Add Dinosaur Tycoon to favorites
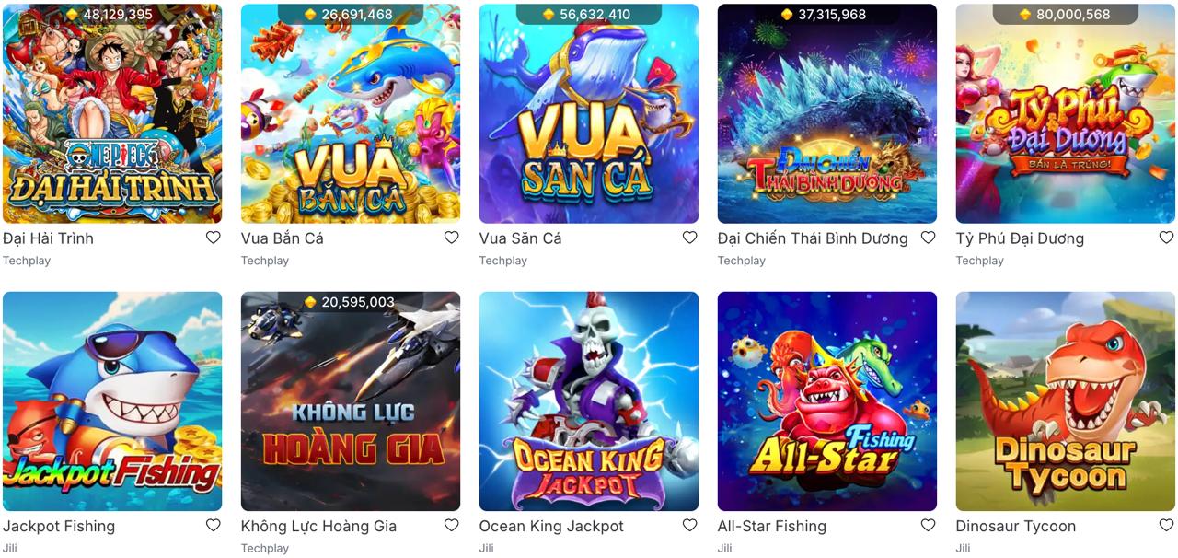This screenshot has height=558, width=1178. [x=1166, y=526]
